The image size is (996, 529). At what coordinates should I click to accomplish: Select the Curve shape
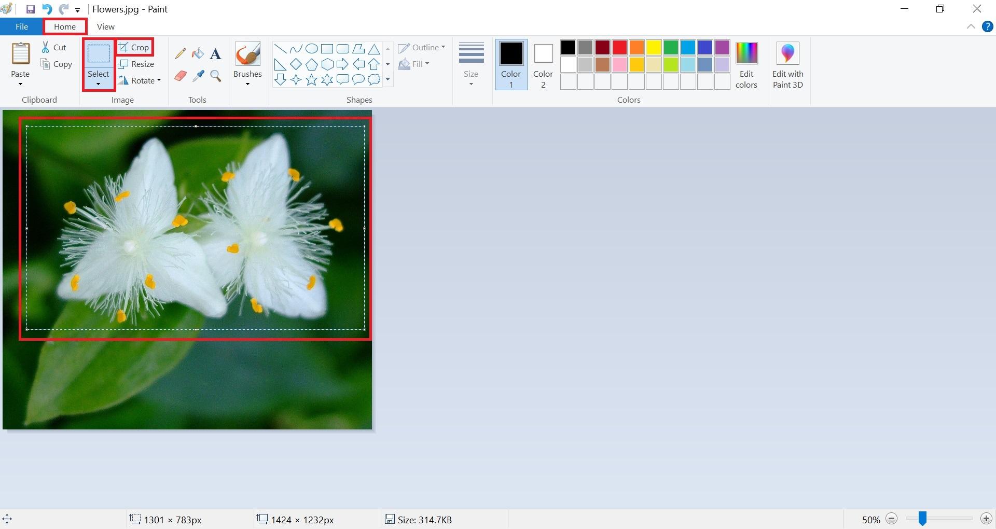(296, 49)
